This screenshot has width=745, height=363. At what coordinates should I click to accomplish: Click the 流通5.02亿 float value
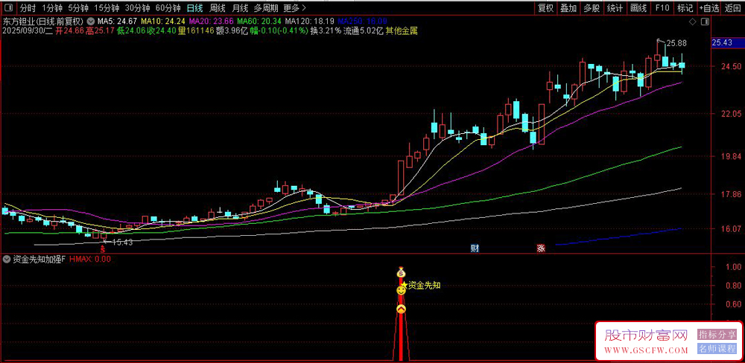[364, 30]
